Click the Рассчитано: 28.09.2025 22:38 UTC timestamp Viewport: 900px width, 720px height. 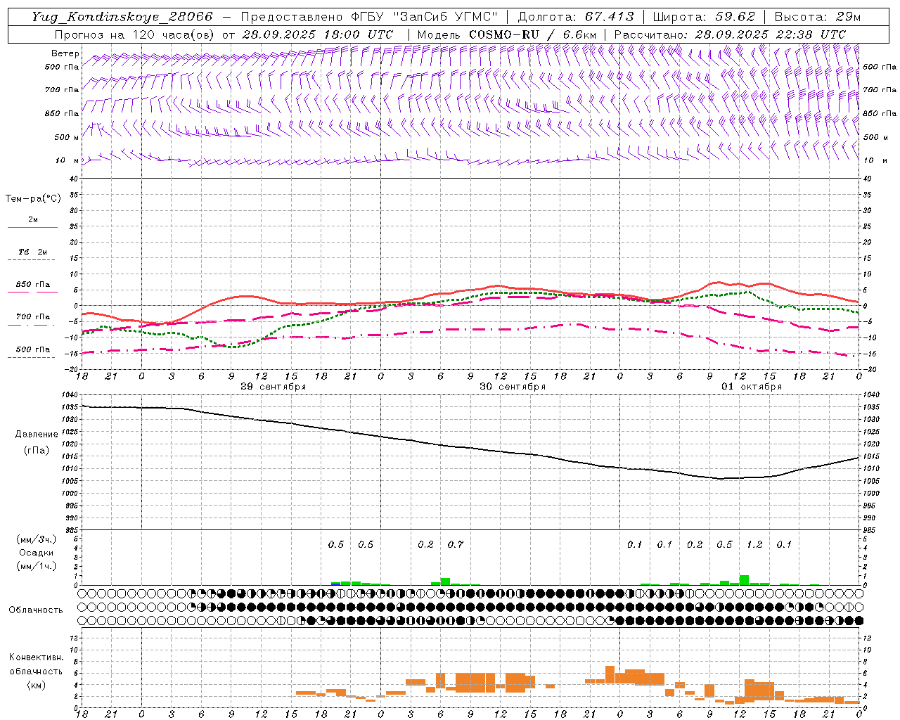(x=730, y=34)
